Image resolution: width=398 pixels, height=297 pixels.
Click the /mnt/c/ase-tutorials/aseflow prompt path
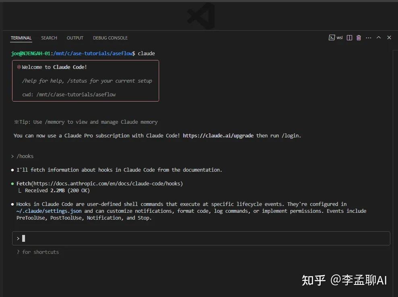93,53
